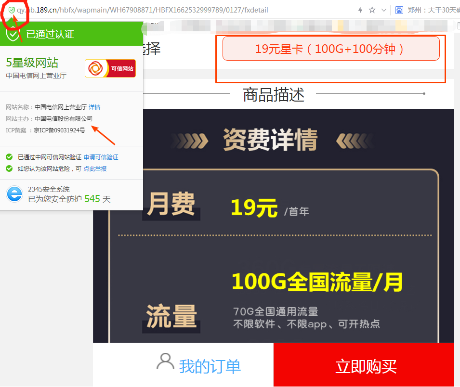Open the 详情 site details link
460x387 pixels.
[94, 107]
